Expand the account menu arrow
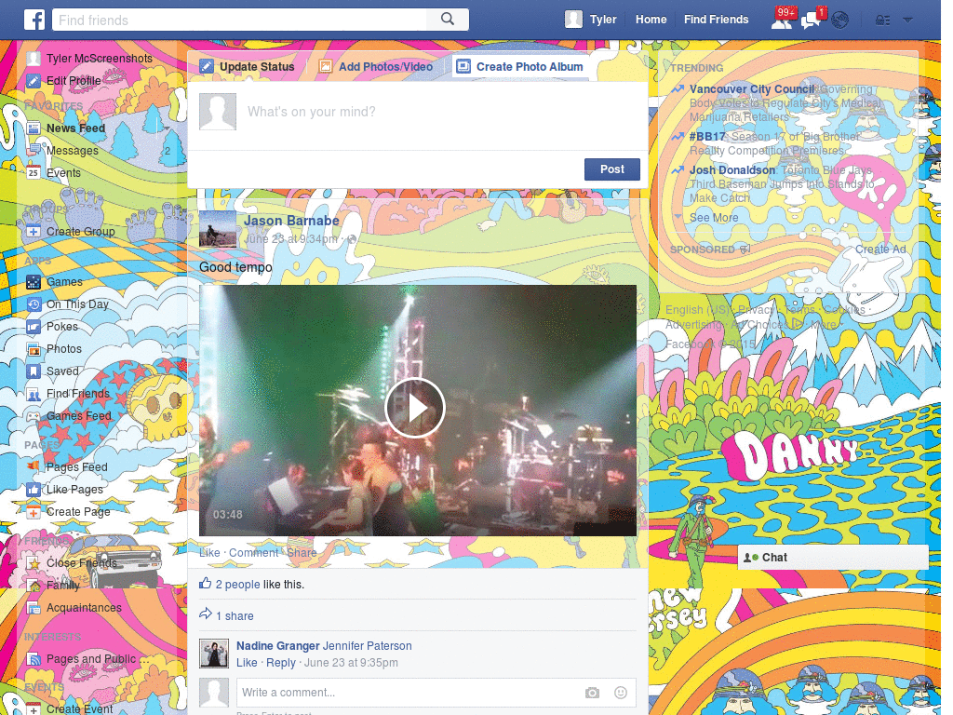 [x=908, y=20]
